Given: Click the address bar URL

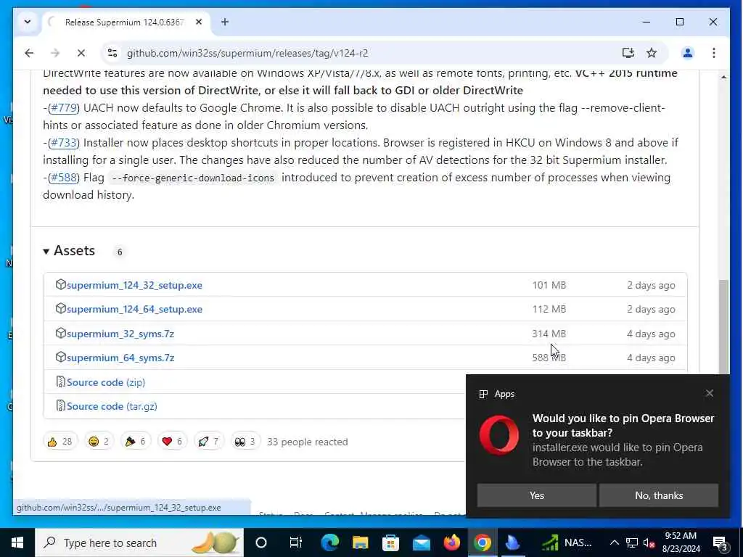Looking at the screenshot, I should click(247, 53).
